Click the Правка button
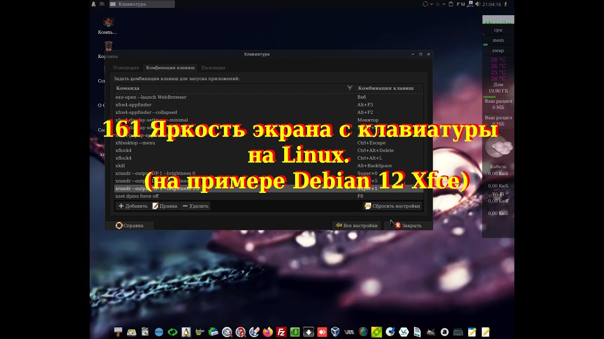This screenshot has height=339, width=604. coord(165,206)
